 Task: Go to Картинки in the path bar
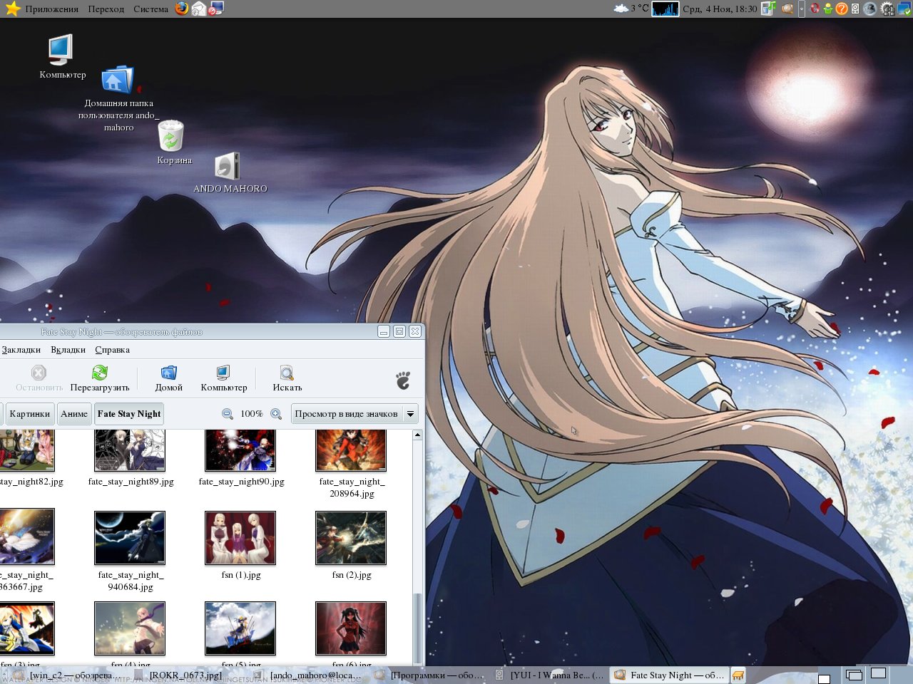coord(30,414)
